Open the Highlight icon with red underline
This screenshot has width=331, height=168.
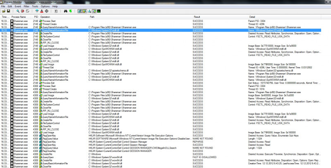coord(42,11)
